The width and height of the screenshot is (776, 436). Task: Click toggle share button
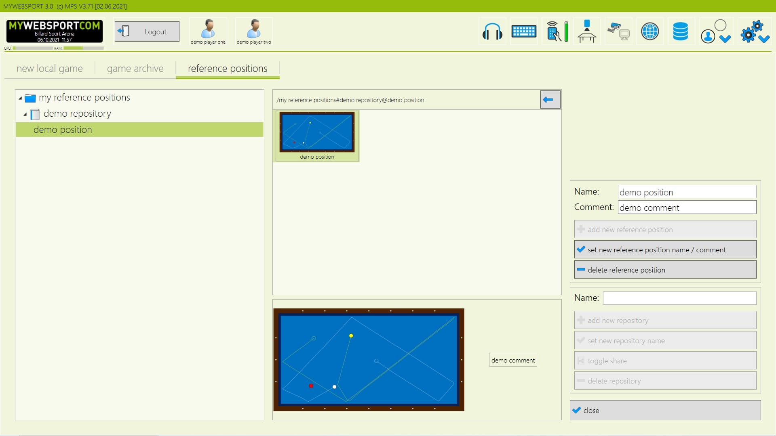point(665,361)
